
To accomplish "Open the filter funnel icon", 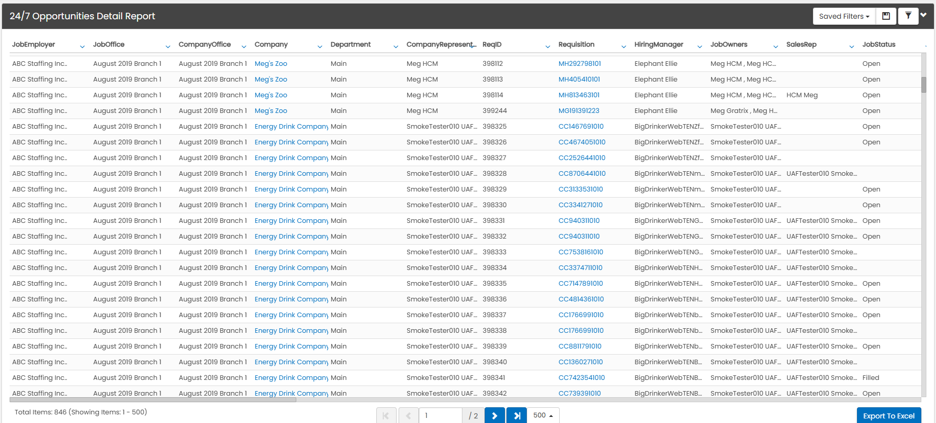I will coord(908,16).
